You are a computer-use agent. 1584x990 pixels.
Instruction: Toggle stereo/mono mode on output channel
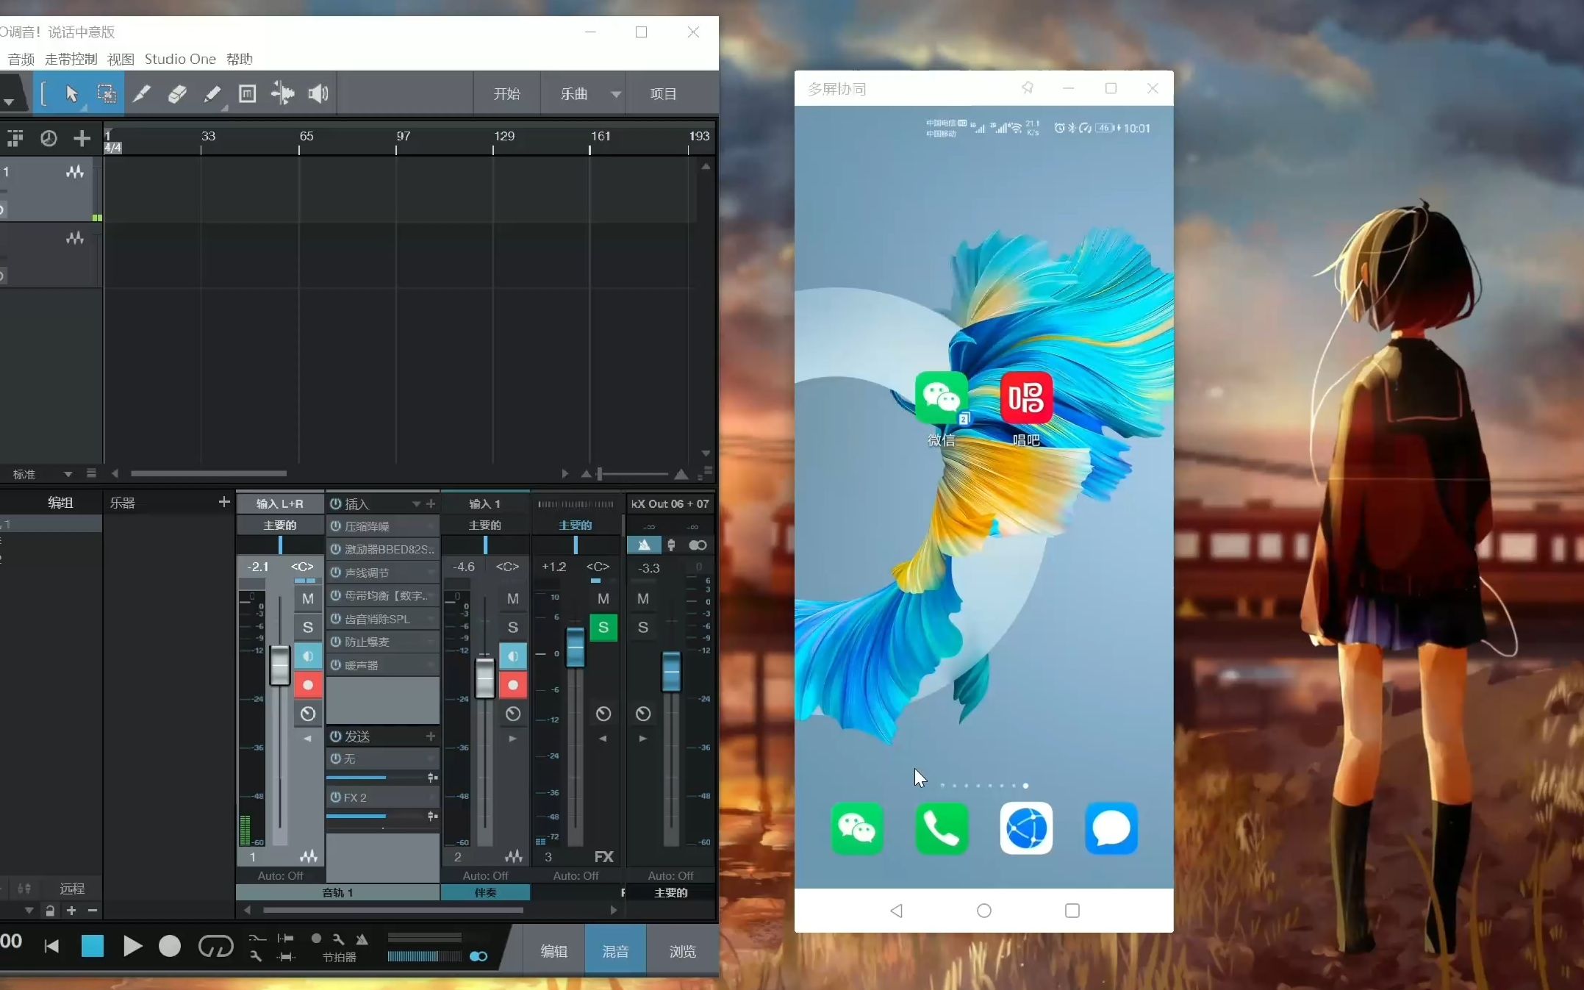click(698, 545)
